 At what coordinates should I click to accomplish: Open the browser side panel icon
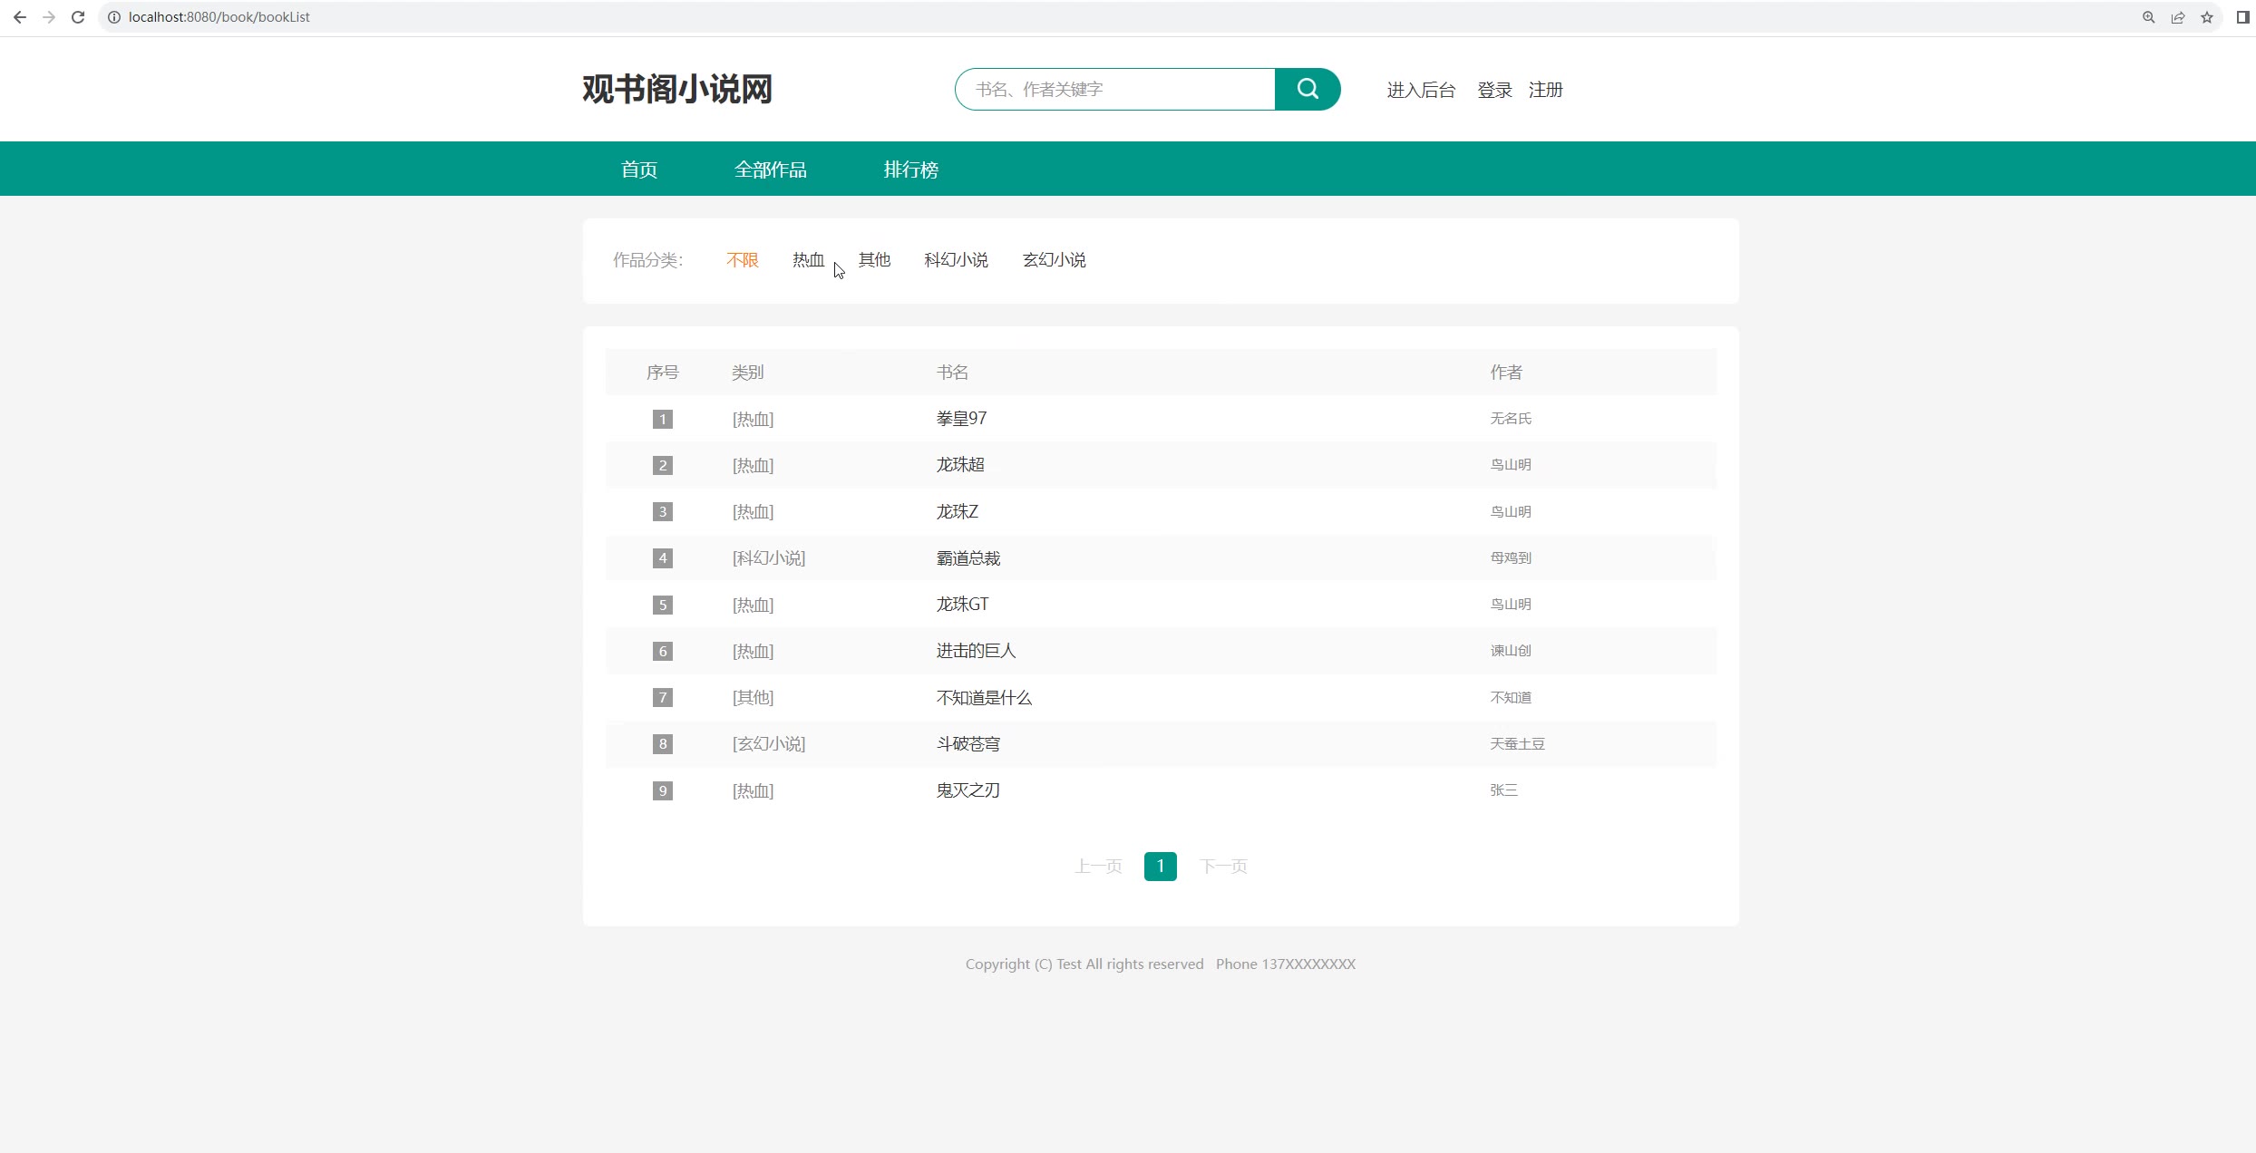tap(2242, 17)
